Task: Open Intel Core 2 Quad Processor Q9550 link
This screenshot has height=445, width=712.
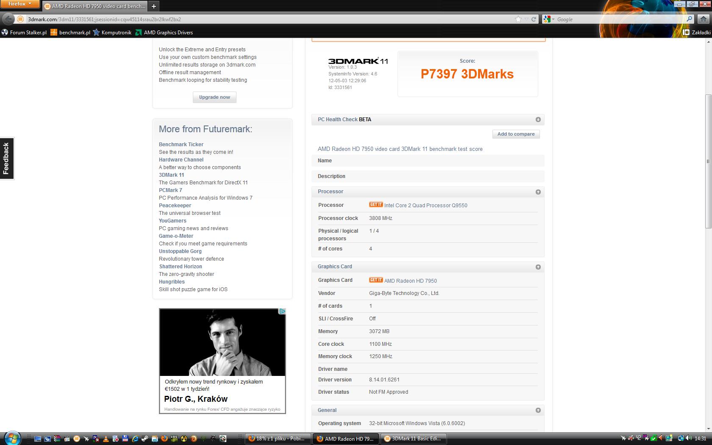Action: click(x=426, y=206)
